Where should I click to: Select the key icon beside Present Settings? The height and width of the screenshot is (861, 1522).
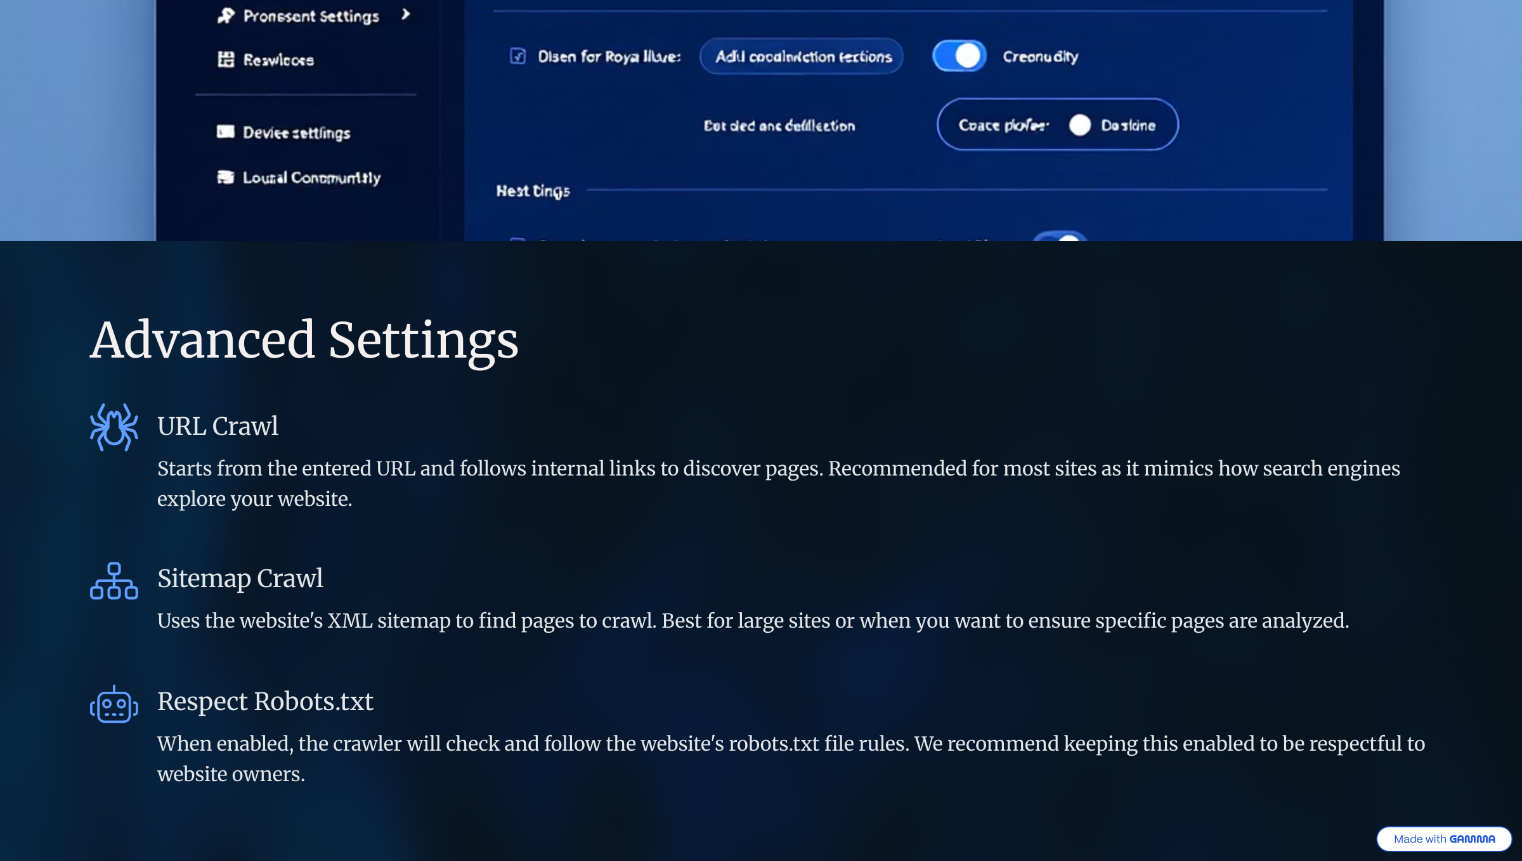(225, 16)
